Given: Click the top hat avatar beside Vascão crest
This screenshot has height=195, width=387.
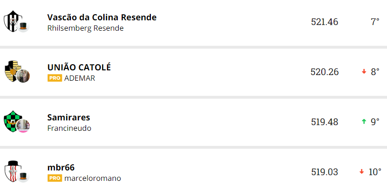Looking at the screenshot, I should (23, 27).
